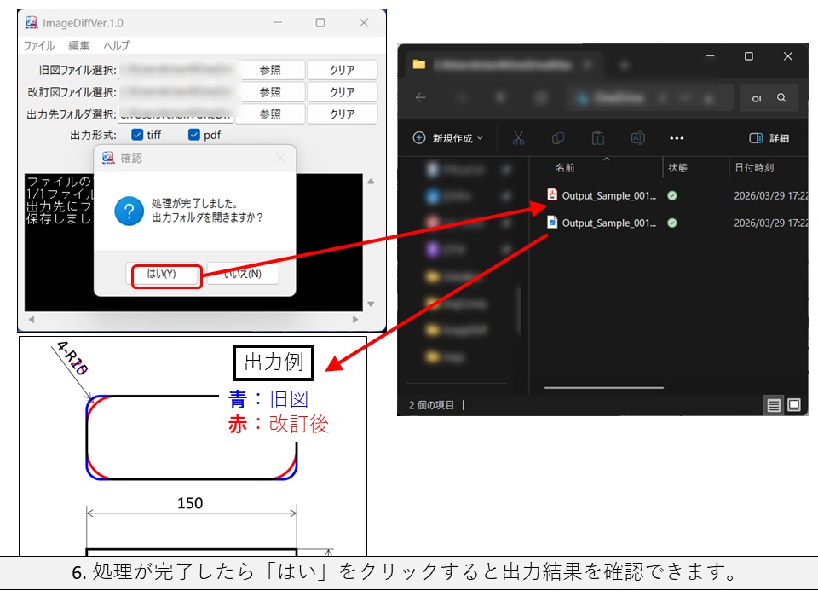Click 参照 for 出力先フォルダ選択

coord(270,113)
